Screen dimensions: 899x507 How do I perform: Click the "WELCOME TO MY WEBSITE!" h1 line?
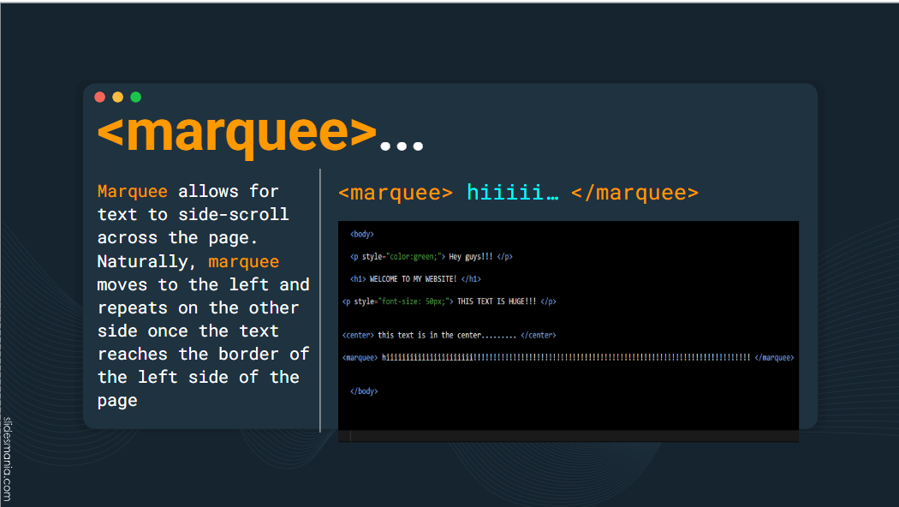click(415, 278)
